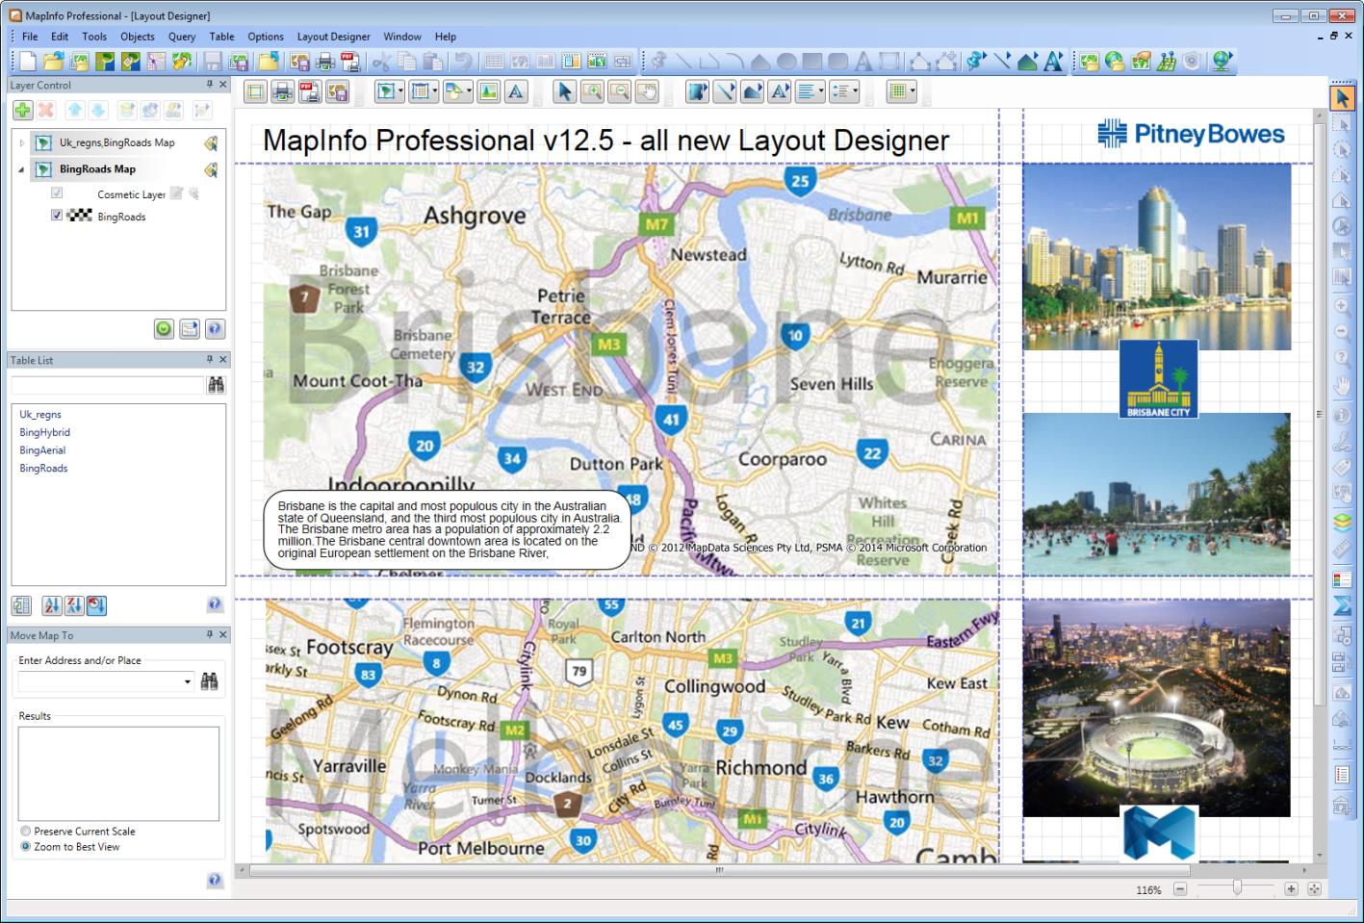Select the Preserve Current Scale radio button
1364x923 pixels.
coord(26,831)
